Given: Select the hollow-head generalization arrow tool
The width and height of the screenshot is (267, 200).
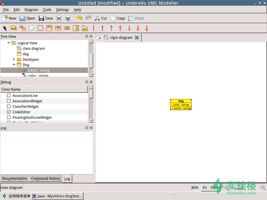Looking at the screenshot, I should coord(120,28).
